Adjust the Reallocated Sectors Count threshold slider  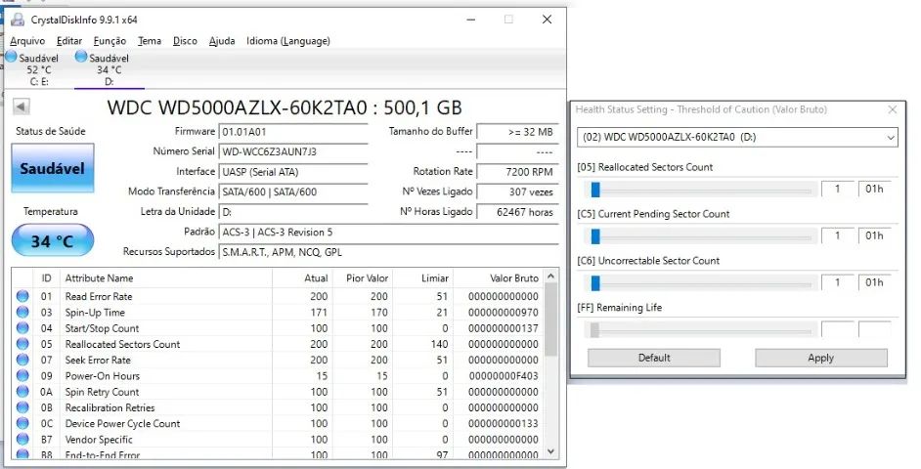[x=595, y=189]
